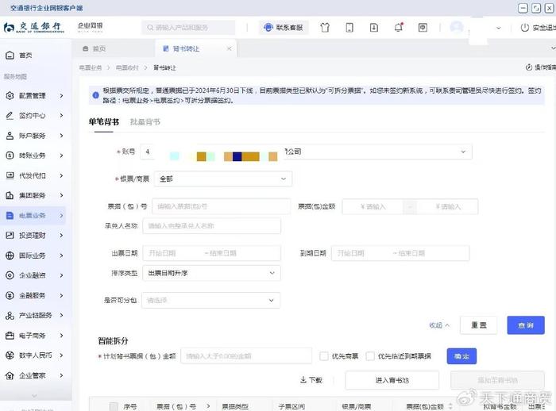Click the 国际业务 globe icon
This screenshot has height=411, width=556.
tap(10, 255)
